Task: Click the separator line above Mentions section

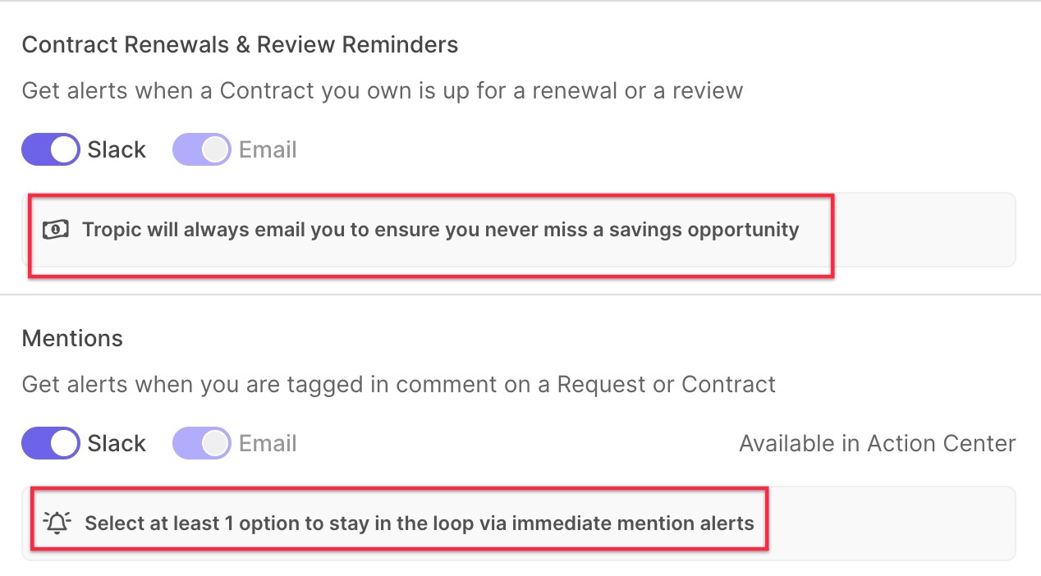Action: (x=520, y=295)
